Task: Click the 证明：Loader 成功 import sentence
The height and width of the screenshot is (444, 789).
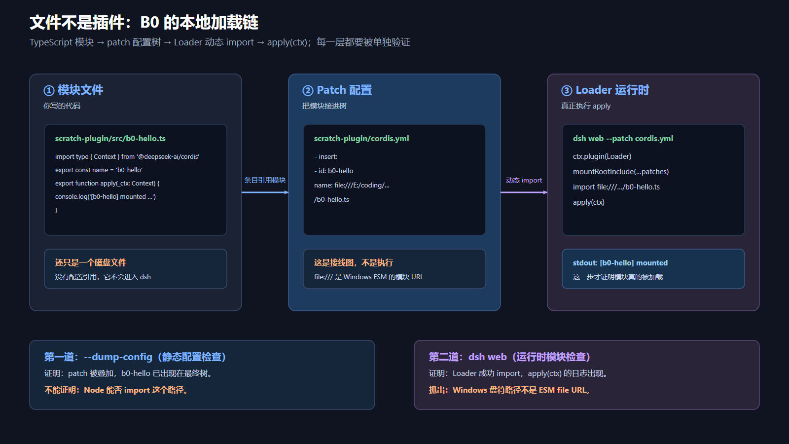Action: [x=518, y=373]
